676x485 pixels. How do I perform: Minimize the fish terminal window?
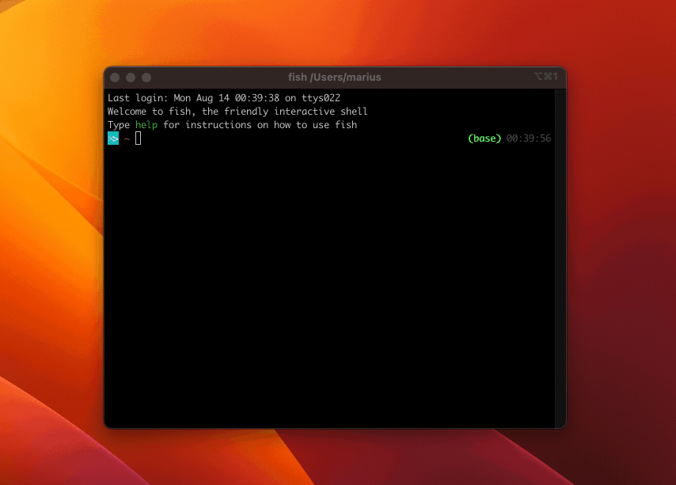click(131, 78)
